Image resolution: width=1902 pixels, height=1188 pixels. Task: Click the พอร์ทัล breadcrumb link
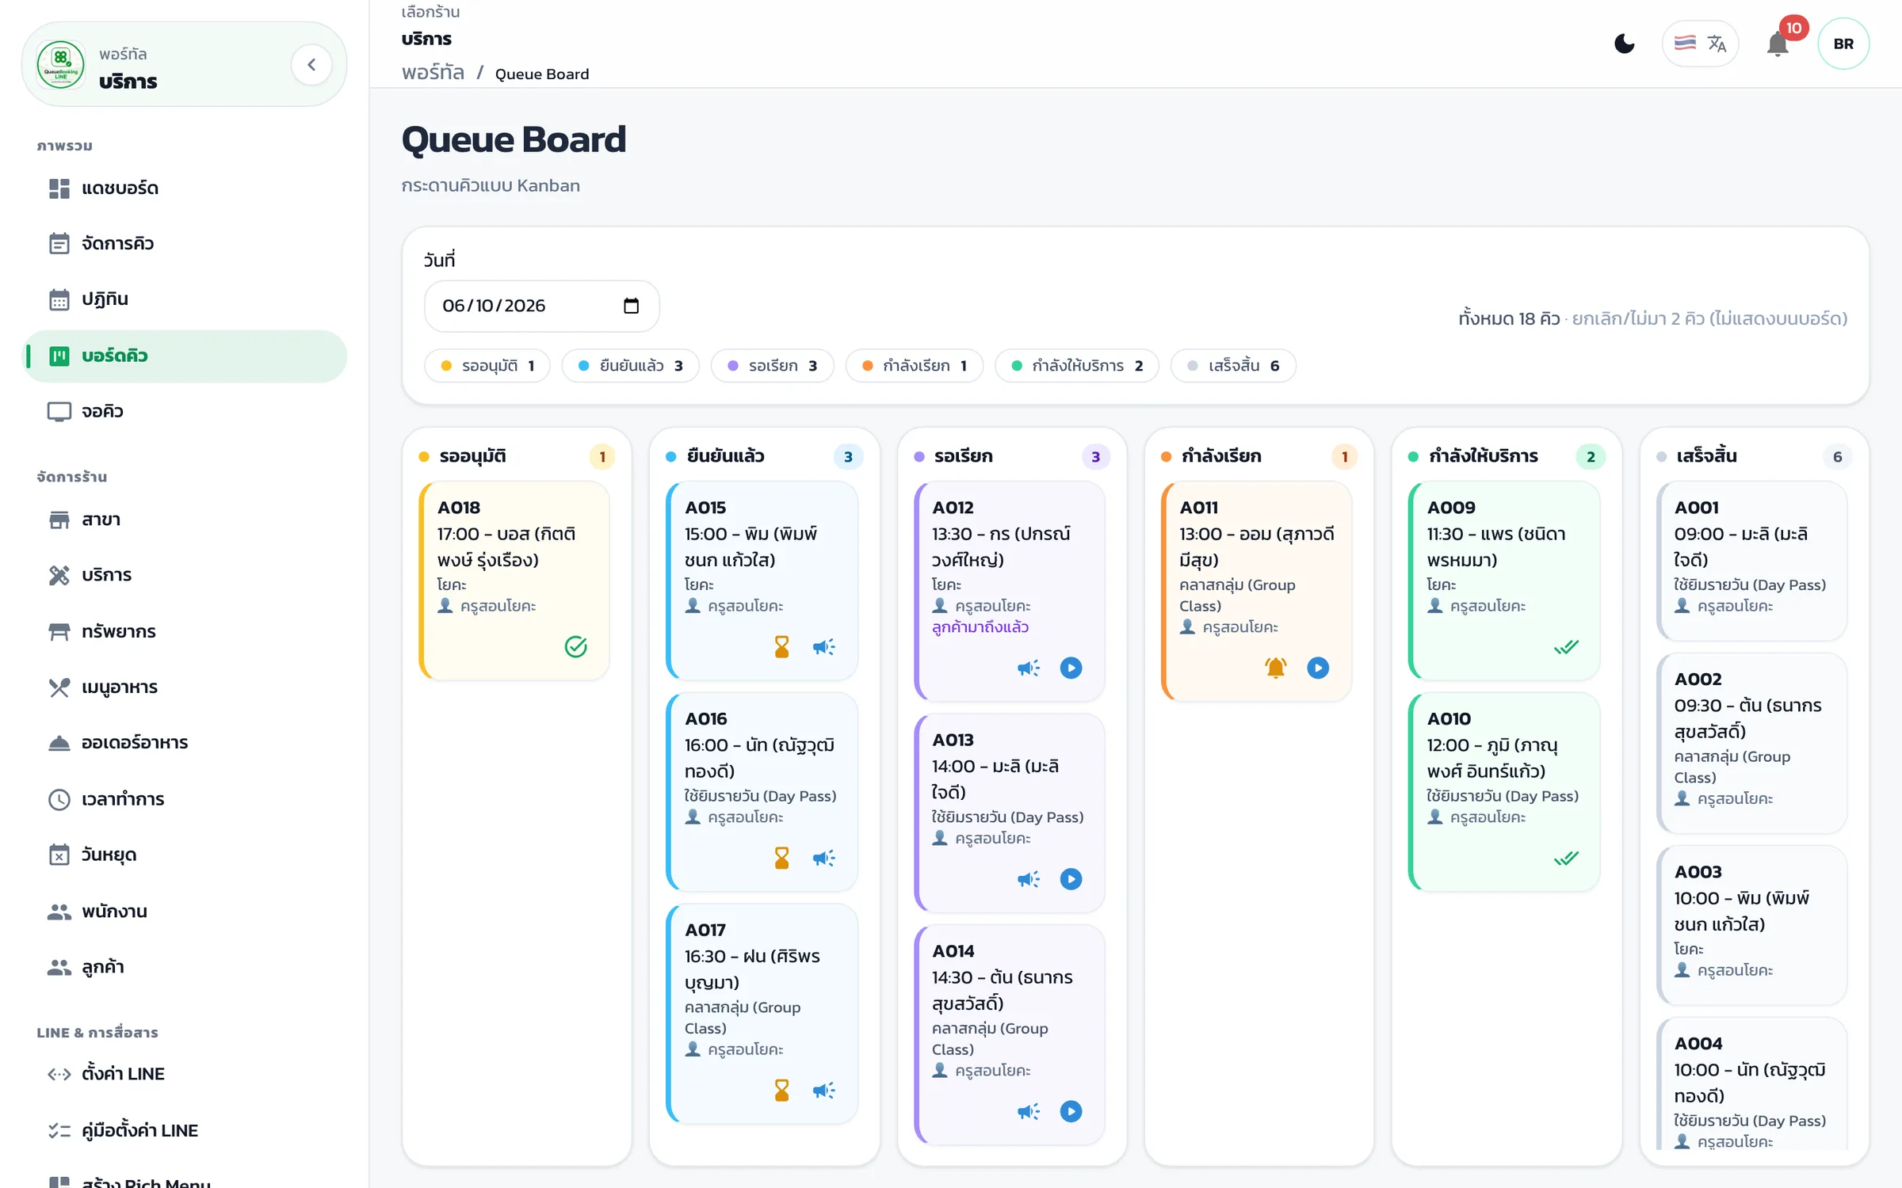[433, 73]
